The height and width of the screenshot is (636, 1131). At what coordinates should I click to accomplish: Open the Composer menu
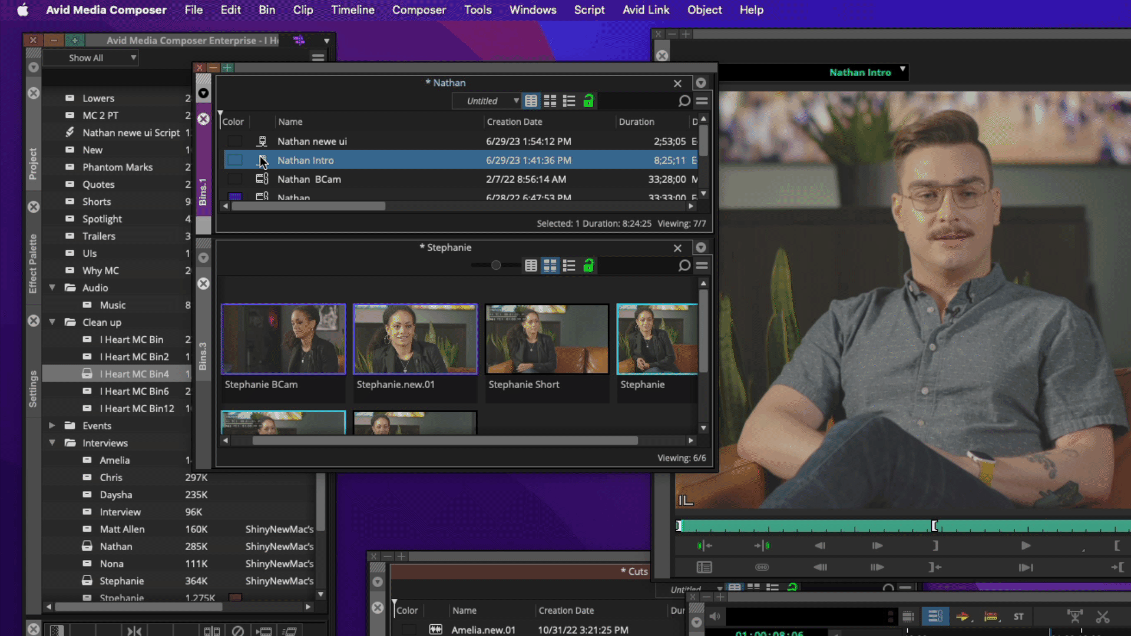419,10
